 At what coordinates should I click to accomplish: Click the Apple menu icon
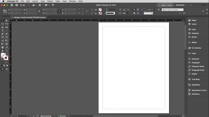pos(3,1)
